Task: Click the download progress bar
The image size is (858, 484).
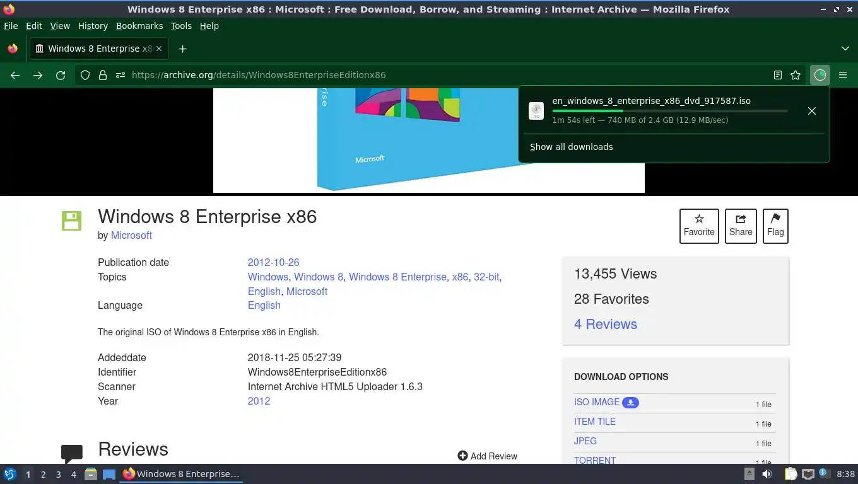Action: tap(670, 111)
